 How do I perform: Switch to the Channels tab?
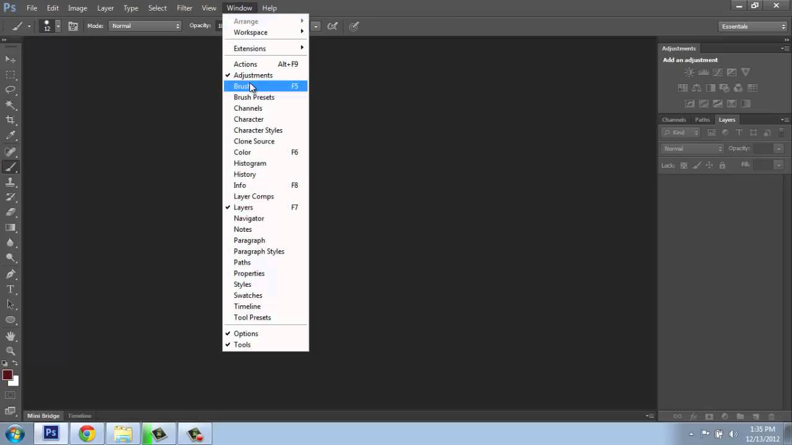pyautogui.click(x=674, y=120)
